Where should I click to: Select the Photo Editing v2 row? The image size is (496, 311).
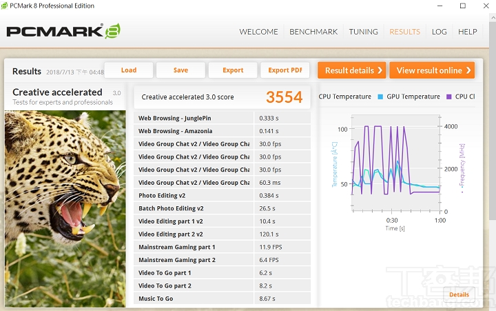222,195
